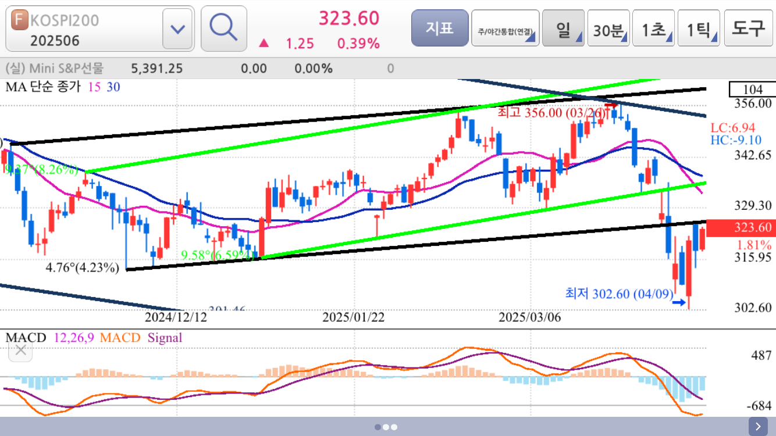Switch to the 1초 chart period
Image resolution: width=776 pixels, height=436 pixels.
[654, 28]
